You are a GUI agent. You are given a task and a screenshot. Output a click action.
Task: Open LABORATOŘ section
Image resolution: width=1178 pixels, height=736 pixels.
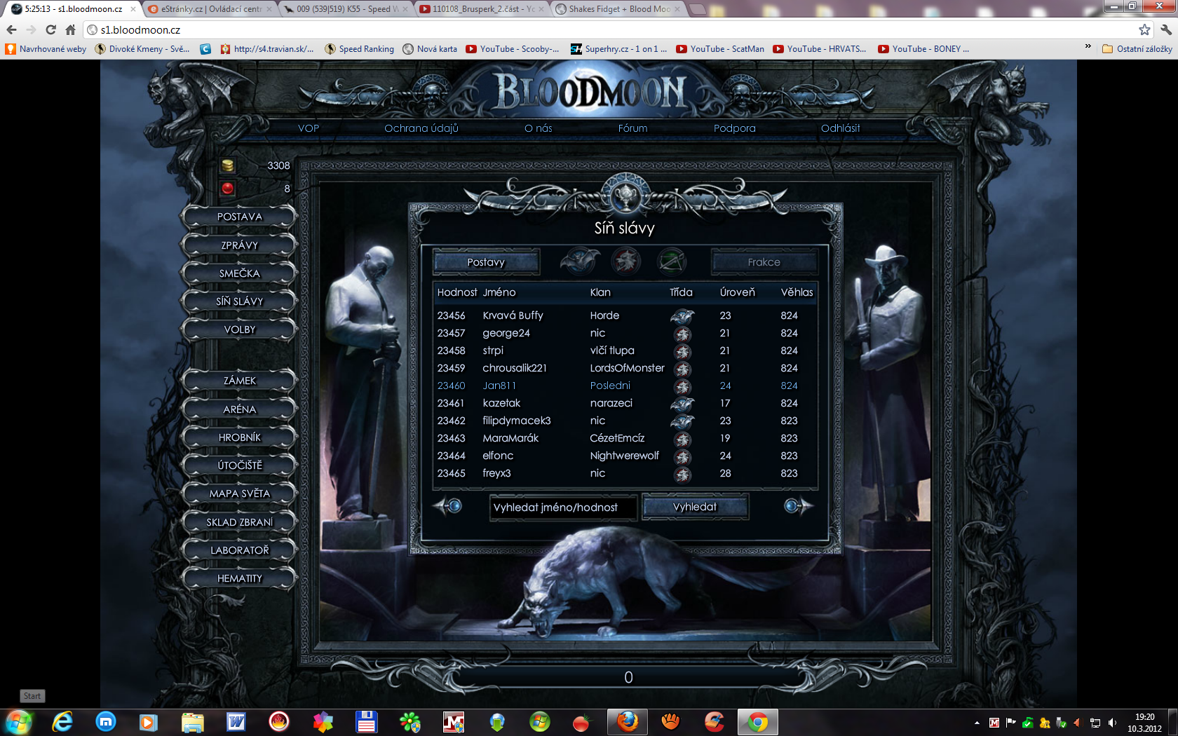coord(239,550)
